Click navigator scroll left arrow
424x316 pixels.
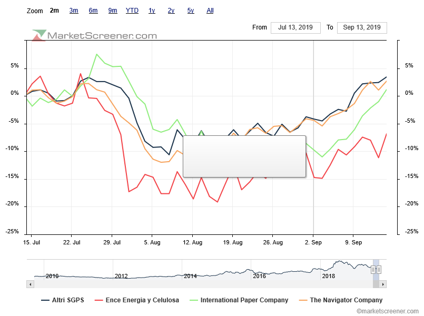coord(31,284)
